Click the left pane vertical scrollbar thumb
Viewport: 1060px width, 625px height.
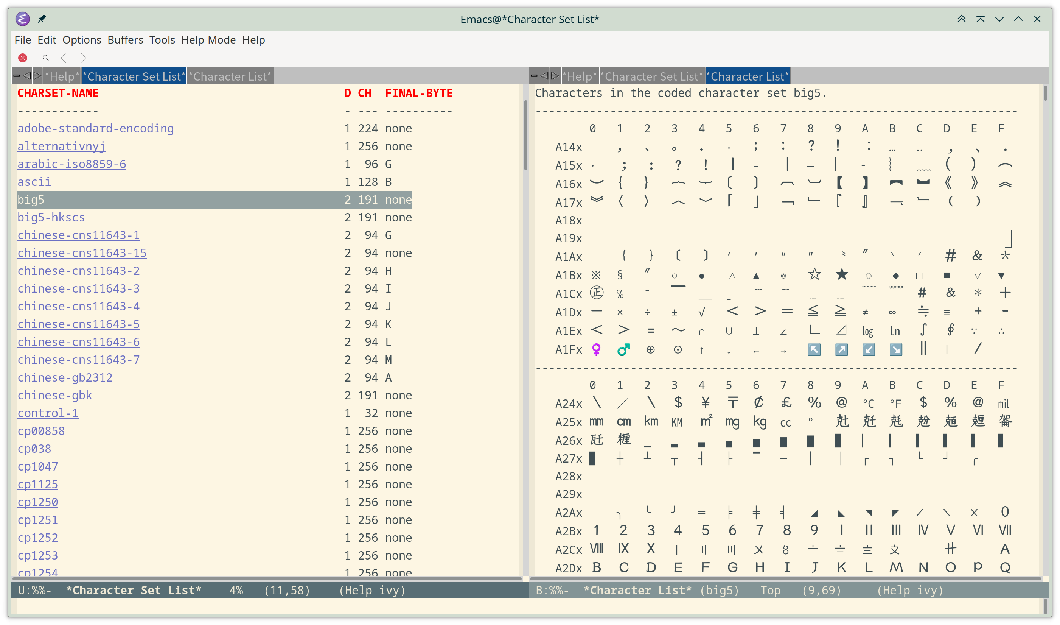(x=525, y=136)
